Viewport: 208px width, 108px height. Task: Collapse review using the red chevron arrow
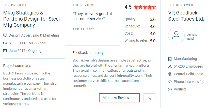(x=134, y=98)
